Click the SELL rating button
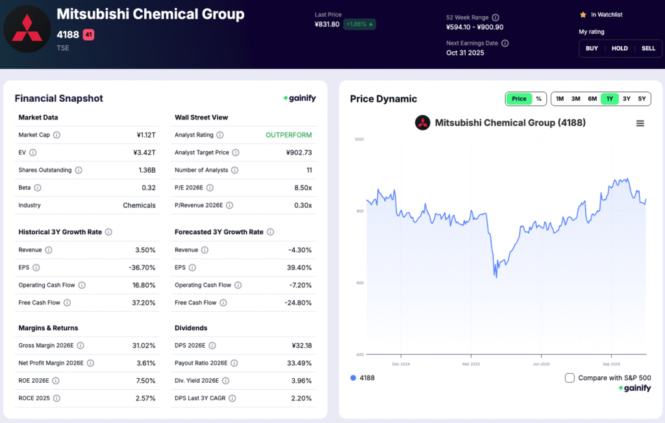Image resolution: width=665 pixels, height=423 pixels. click(x=648, y=48)
